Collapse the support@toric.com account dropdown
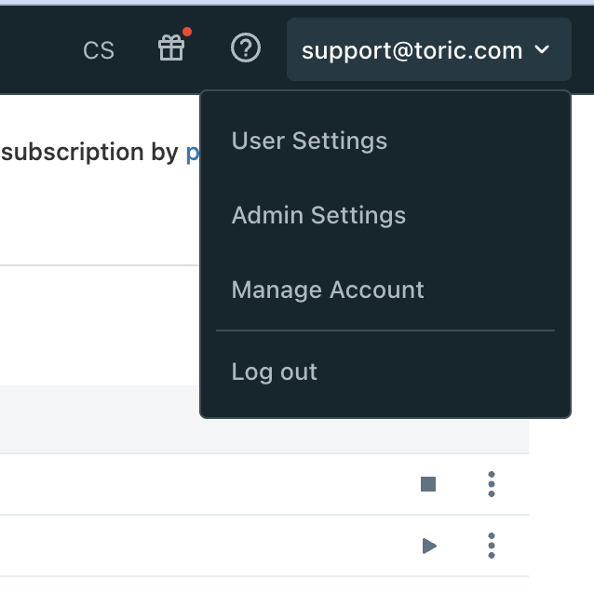The image size is (594, 607). pyautogui.click(x=429, y=49)
